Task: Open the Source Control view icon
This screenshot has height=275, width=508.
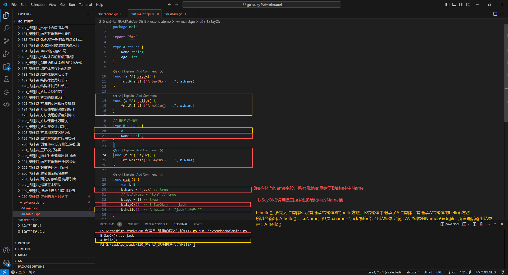Action: click(6, 41)
